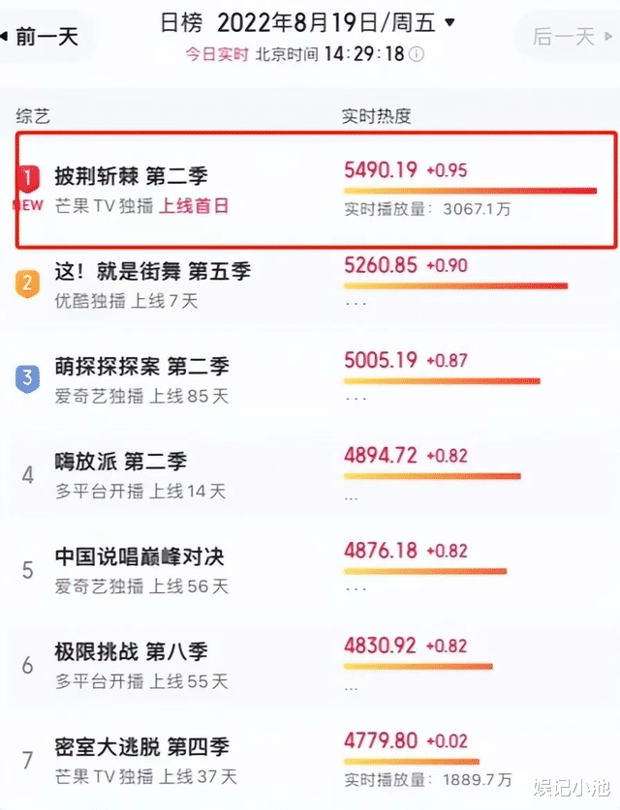The height and width of the screenshot is (810, 620).
Task: Select the 实时热度 column header
Action: tap(376, 116)
